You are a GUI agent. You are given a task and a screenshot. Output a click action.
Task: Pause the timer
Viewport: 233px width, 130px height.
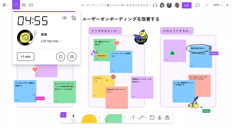72,56
